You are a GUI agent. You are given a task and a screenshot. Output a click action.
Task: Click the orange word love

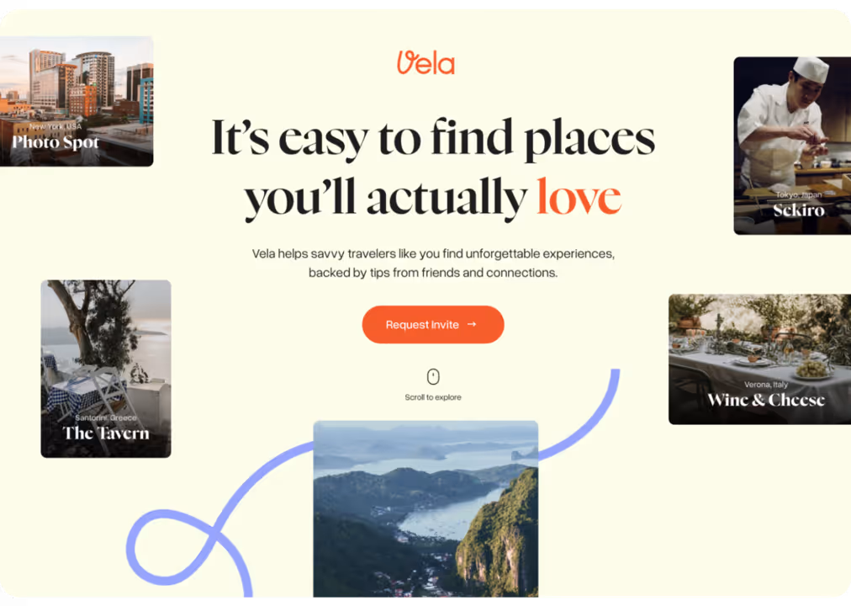[x=579, y=196]
